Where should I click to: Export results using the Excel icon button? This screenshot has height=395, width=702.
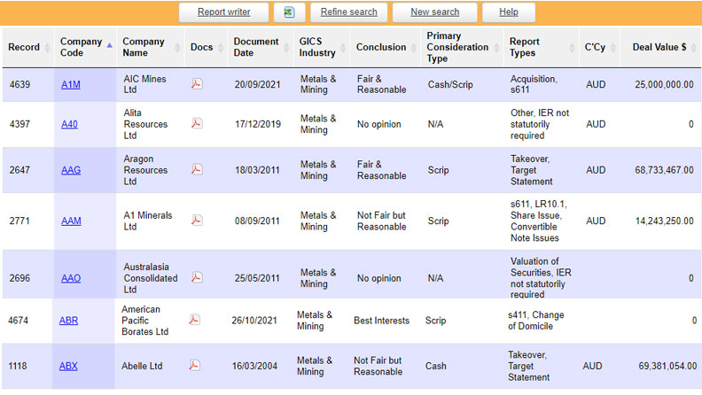pyautogui.click(x=289, y=12)
